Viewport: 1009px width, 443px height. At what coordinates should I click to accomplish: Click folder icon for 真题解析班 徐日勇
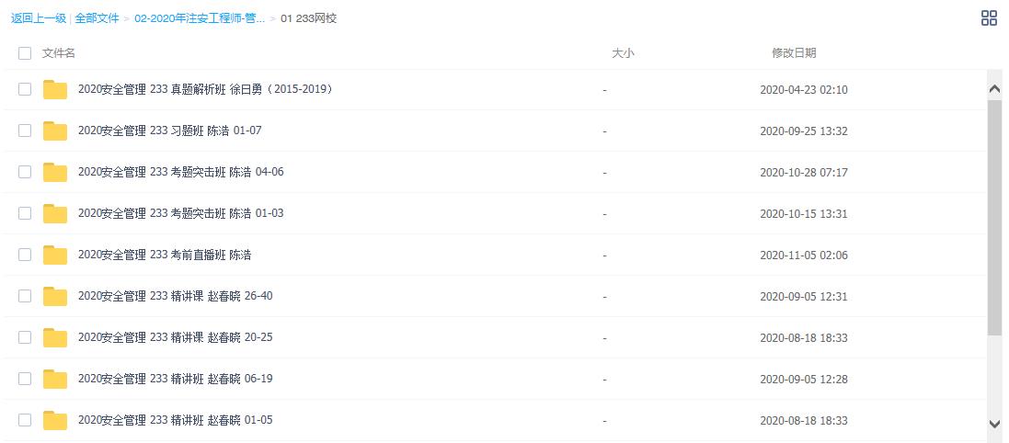click(55, 90)
